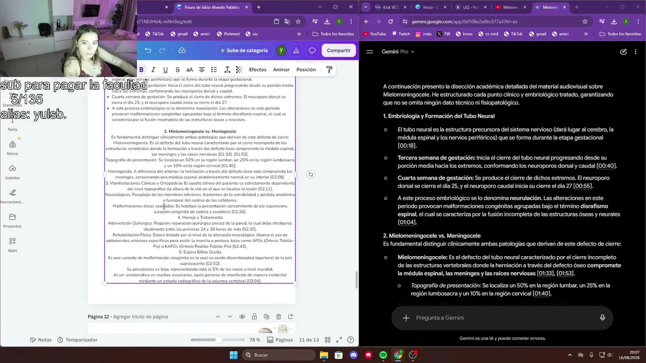Open Todos los favoritos in left window

tap(333, 34)
